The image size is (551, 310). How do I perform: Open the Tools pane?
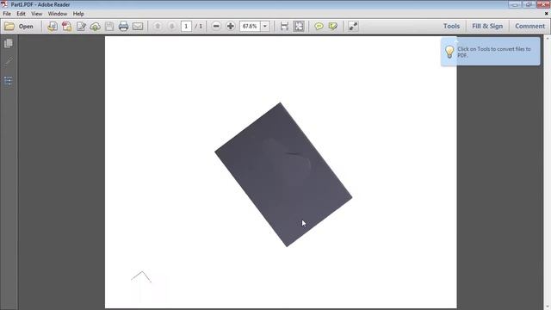coord(451,27)
